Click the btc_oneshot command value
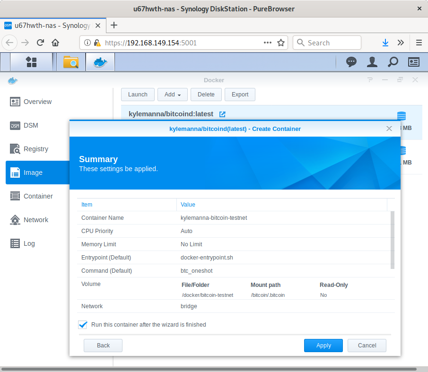Image resolution: width=428 pixels, height=372 pixels. [x=197, y=270]
